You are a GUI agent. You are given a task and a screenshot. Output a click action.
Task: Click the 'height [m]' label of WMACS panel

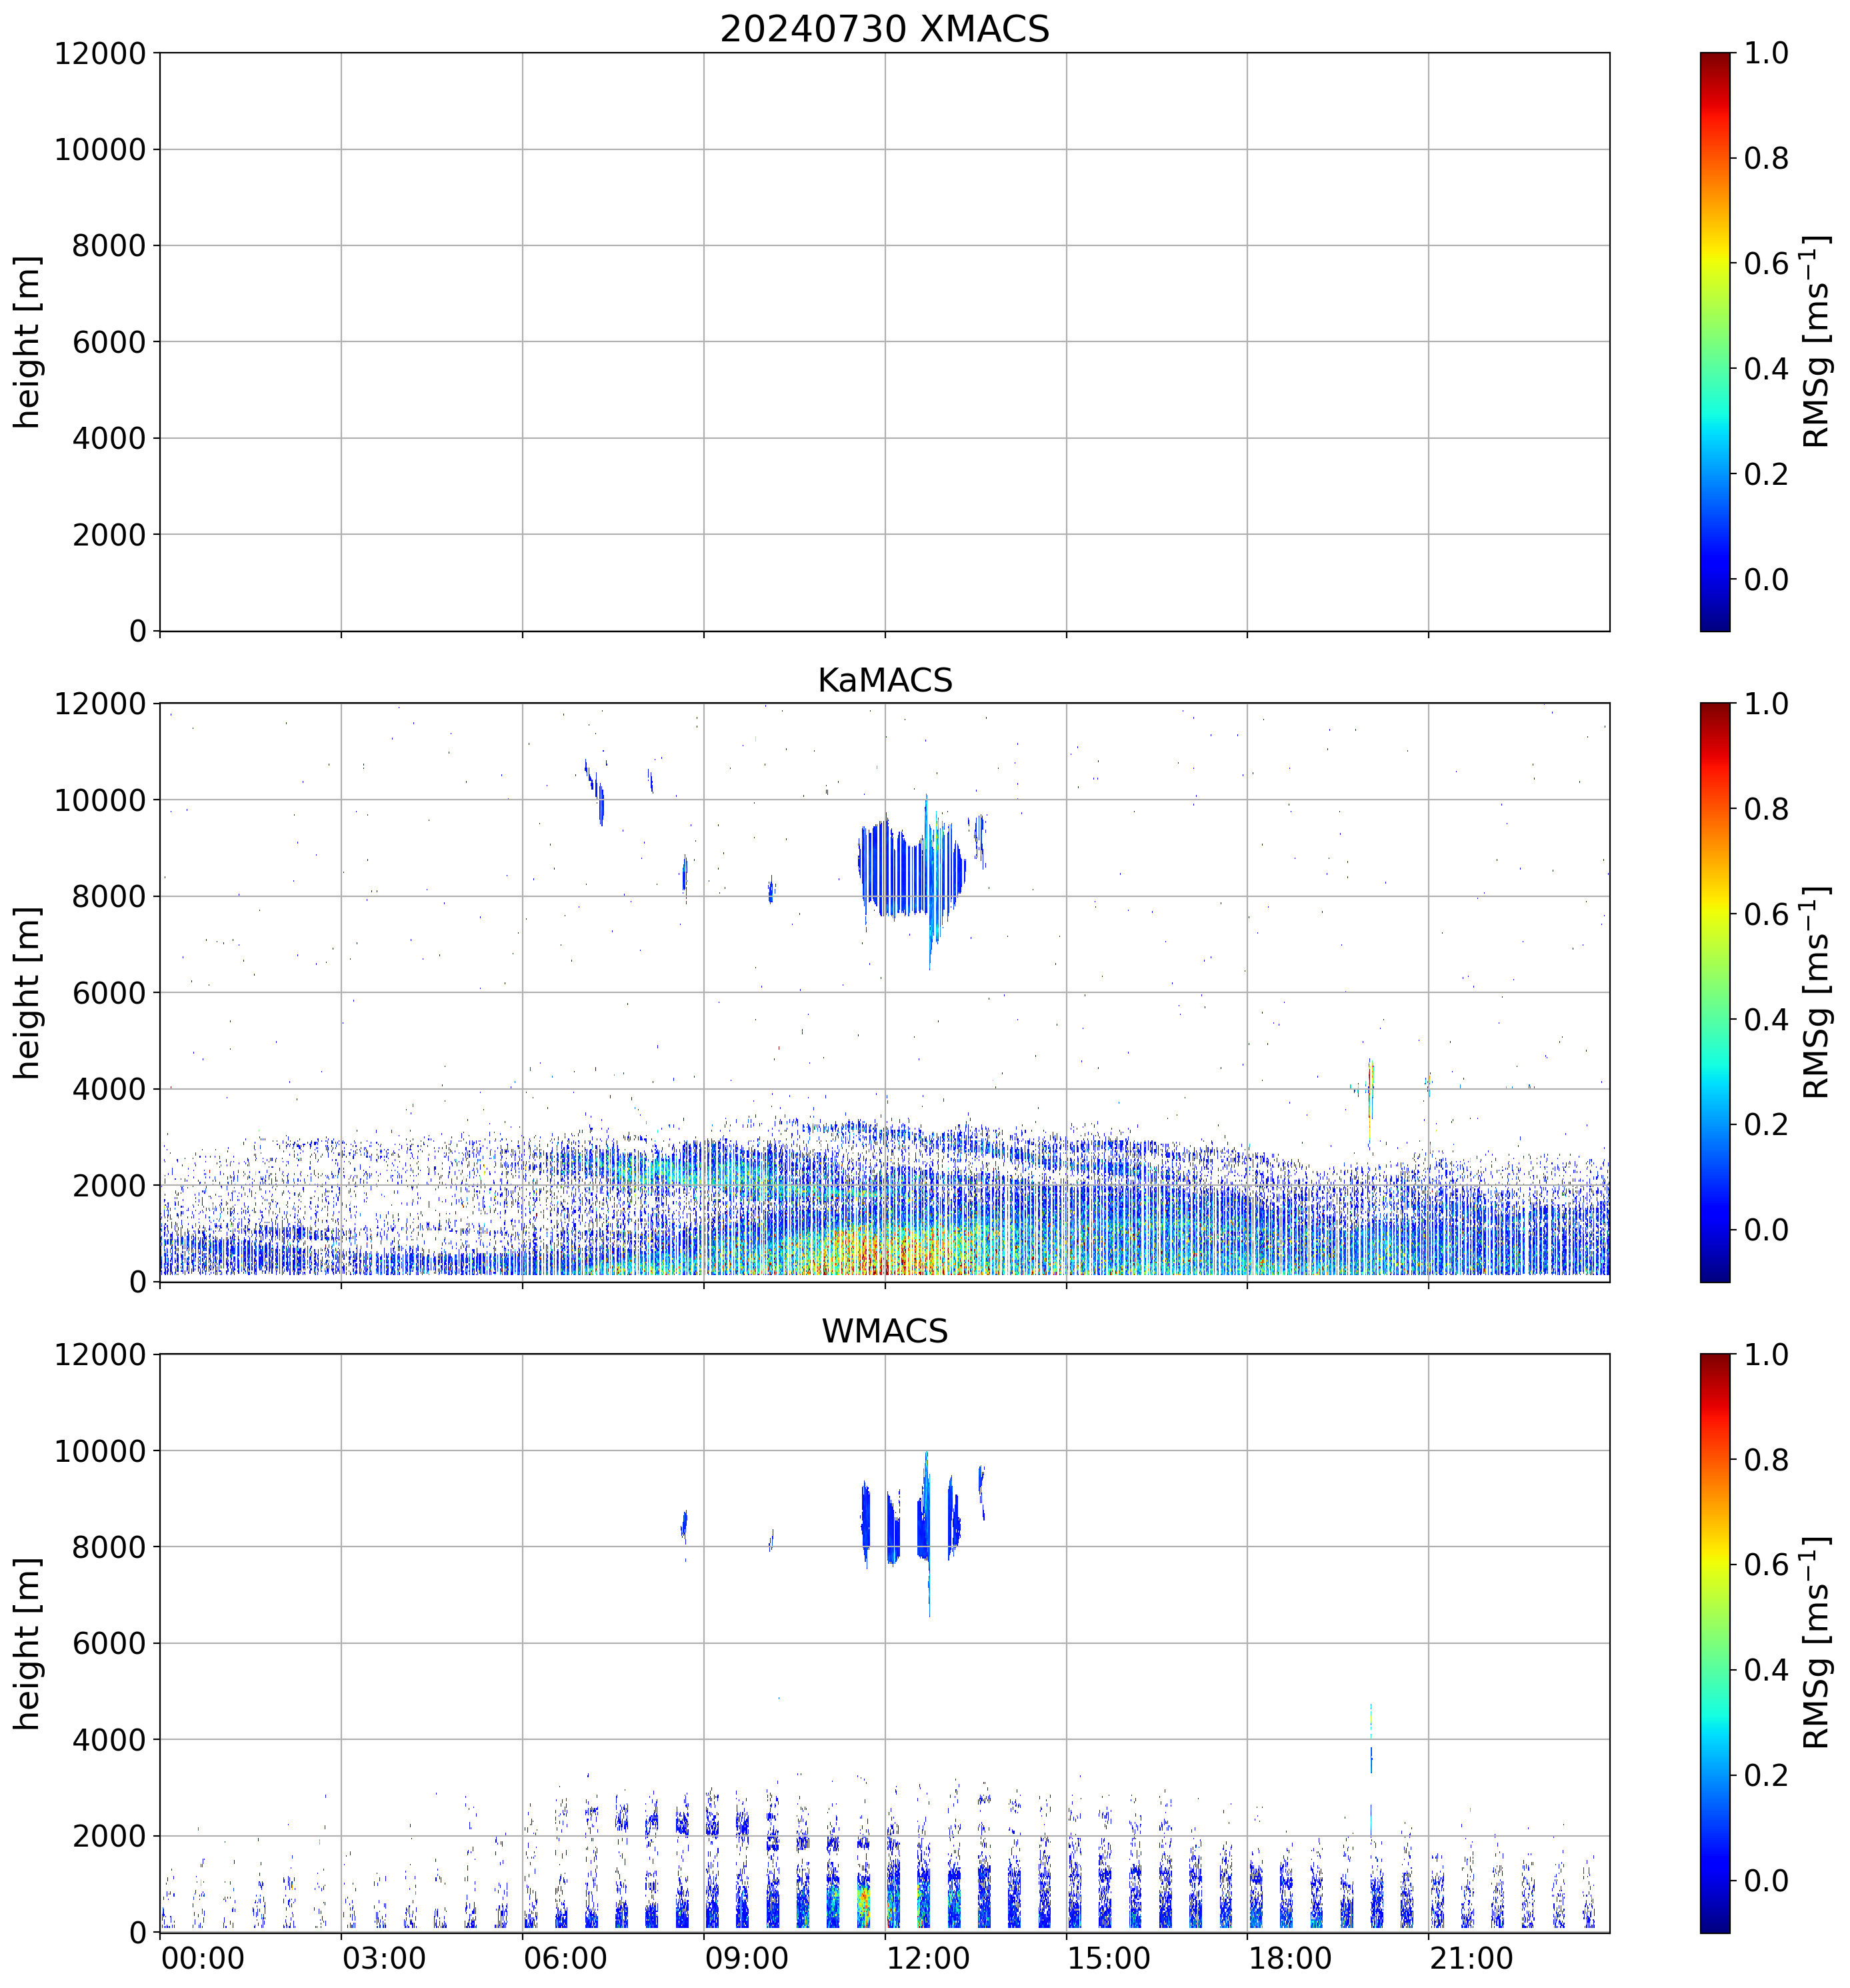click(x=27, y=1643)
